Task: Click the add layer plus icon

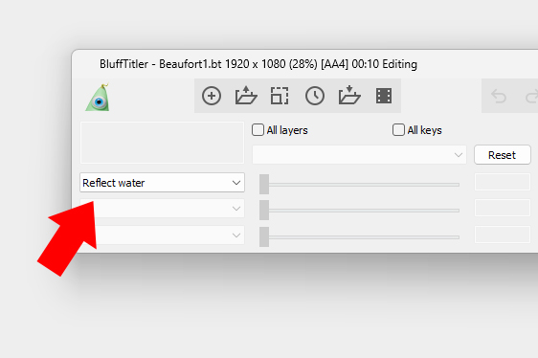Action: click(212, 96)
